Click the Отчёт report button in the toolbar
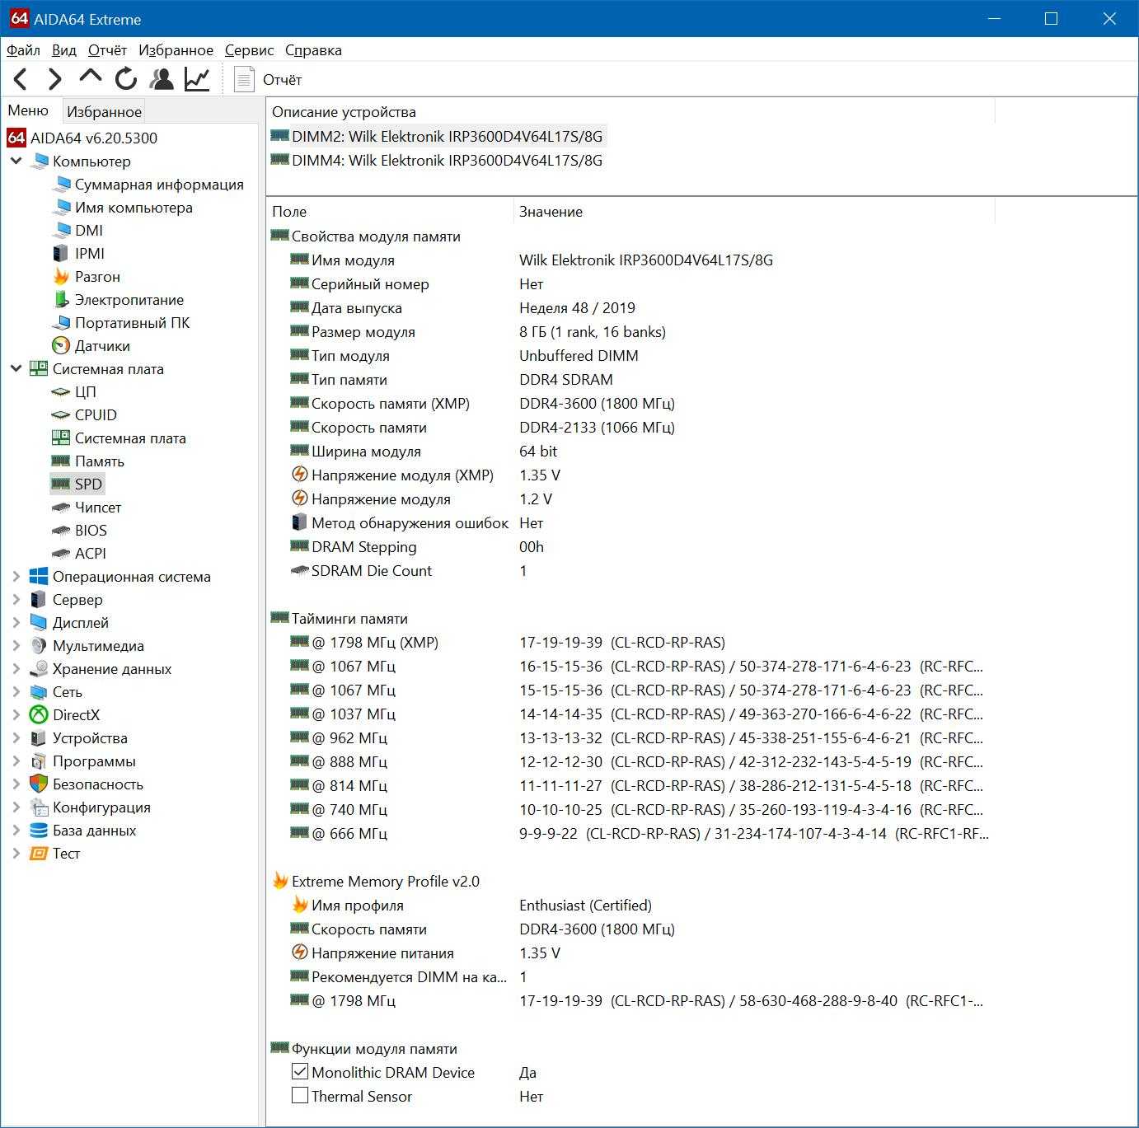 pyautogui.click(x=269, y=80)
